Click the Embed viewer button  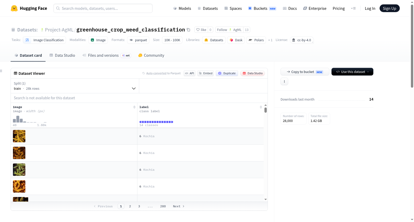pos(206,73)
